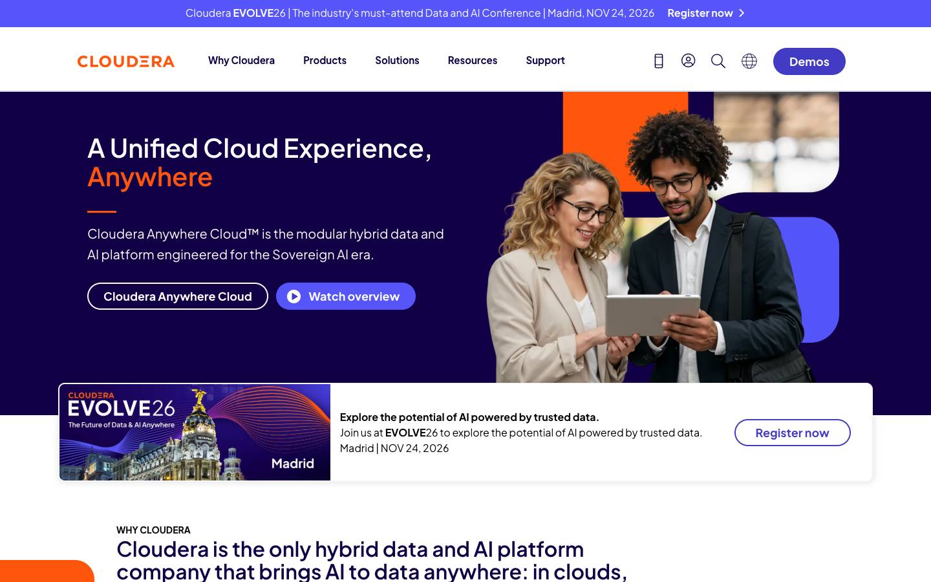931x582 pixels.
Task: Open the mobile contact icon
Action: pos(659,61)
